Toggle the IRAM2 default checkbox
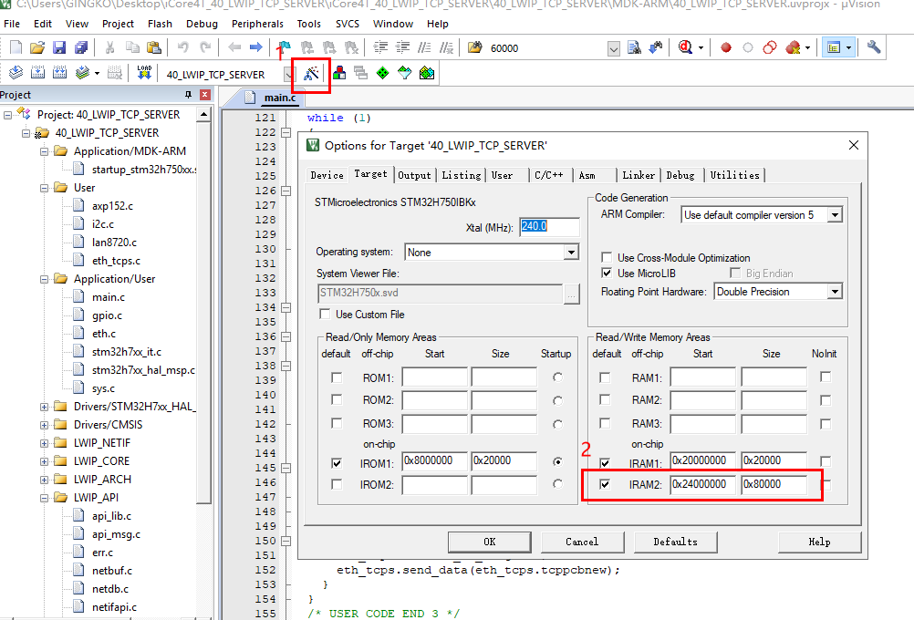 click(605, 485)
